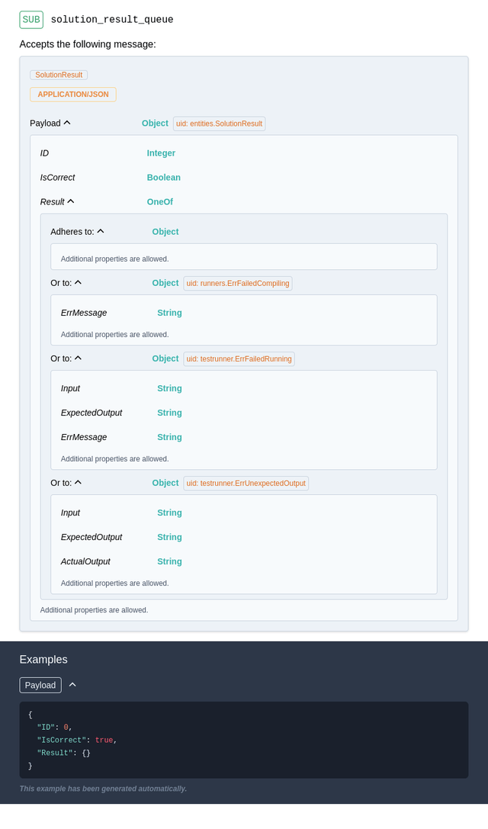488x829 pixels.
Task: Collapse the Result OneOf property
Action: [71, 201]
